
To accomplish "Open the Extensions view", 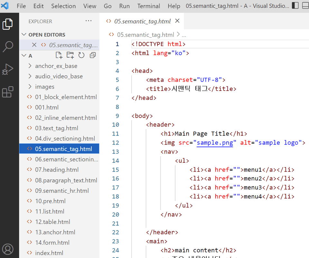I will pos(8,92).
